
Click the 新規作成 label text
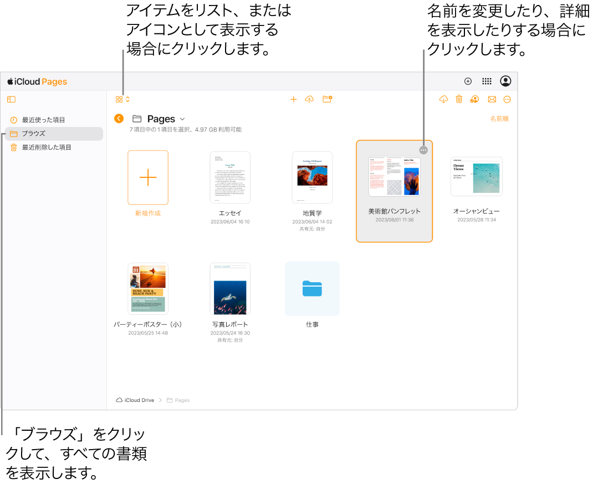(148, 213)
